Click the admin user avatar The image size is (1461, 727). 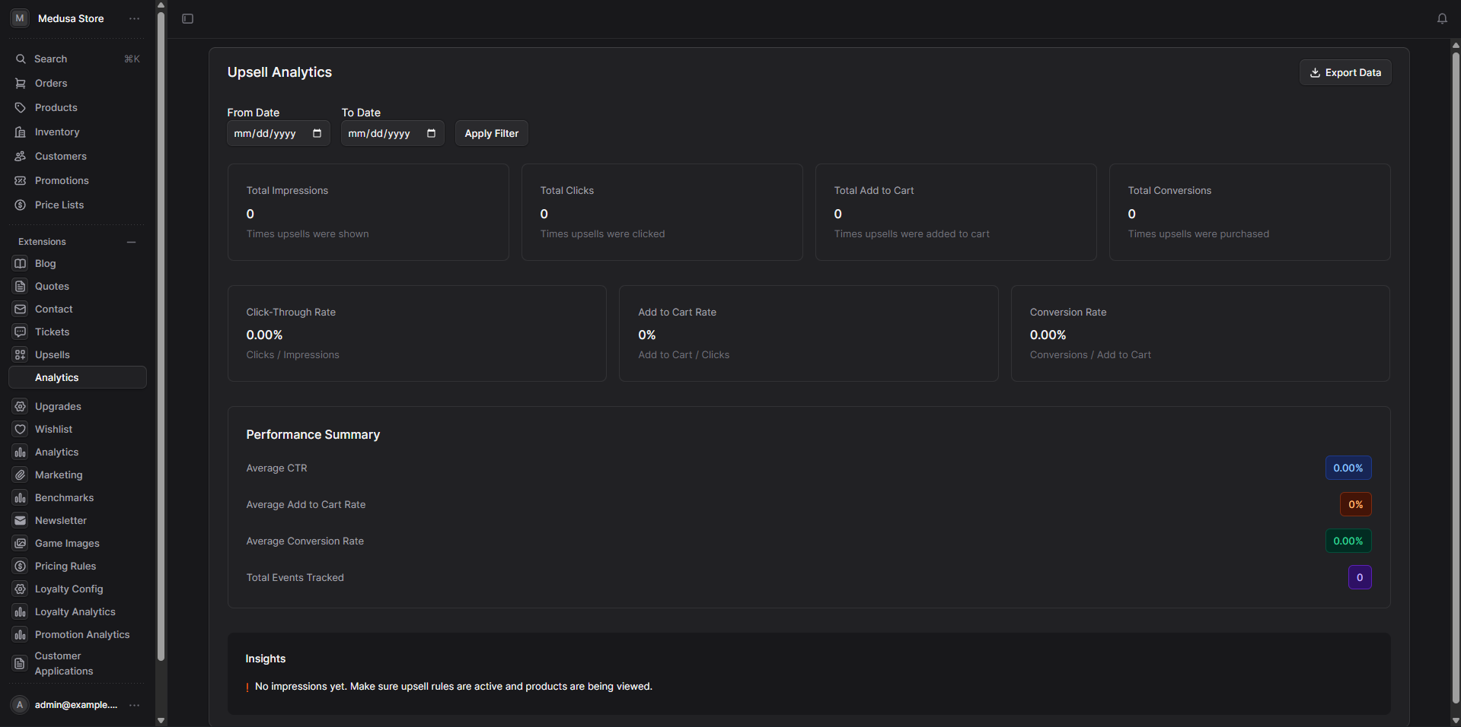tap(20, 705)
